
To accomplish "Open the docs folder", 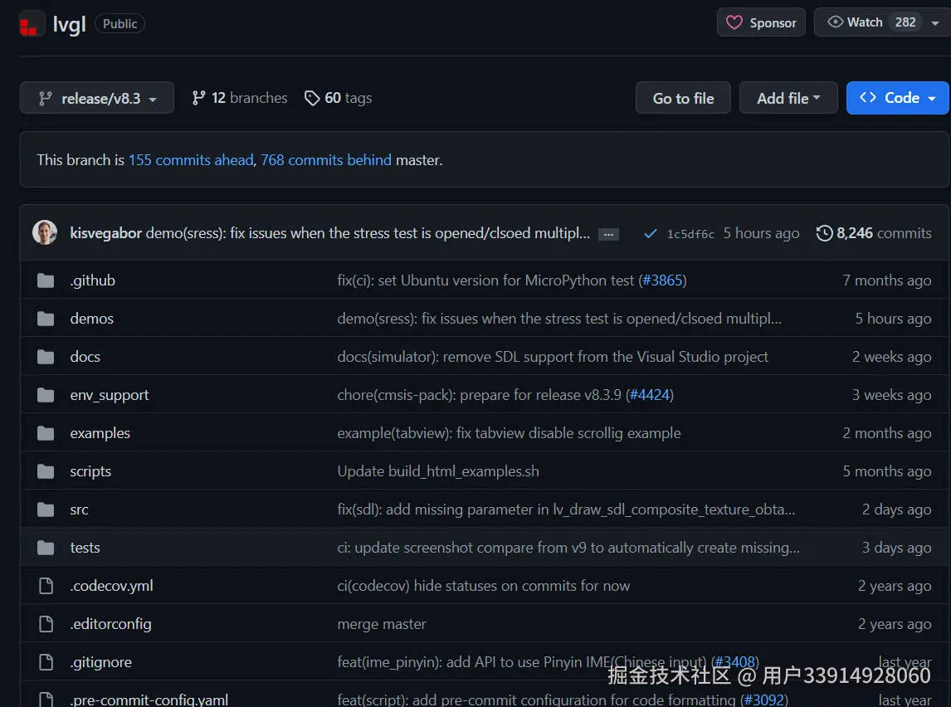I will (x=85, y=357).
